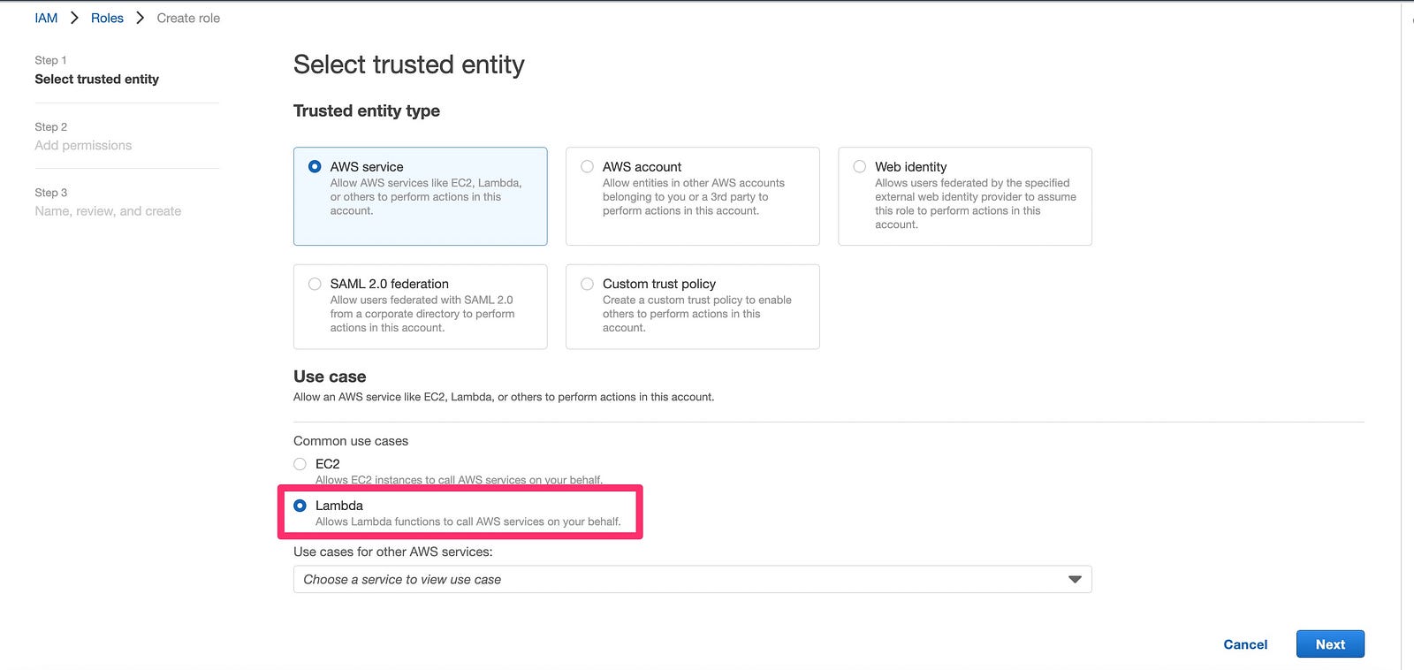Select the AWS service radio button
Image resolution: width=1414 pixels, height=670 pixels.
point(315,166)
